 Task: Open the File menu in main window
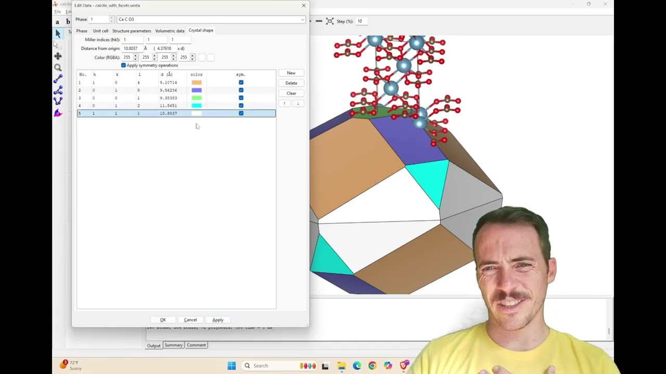point(57,11)
